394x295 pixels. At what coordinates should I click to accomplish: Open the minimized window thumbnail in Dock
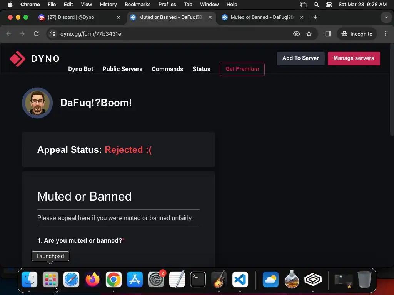[344, 281]
